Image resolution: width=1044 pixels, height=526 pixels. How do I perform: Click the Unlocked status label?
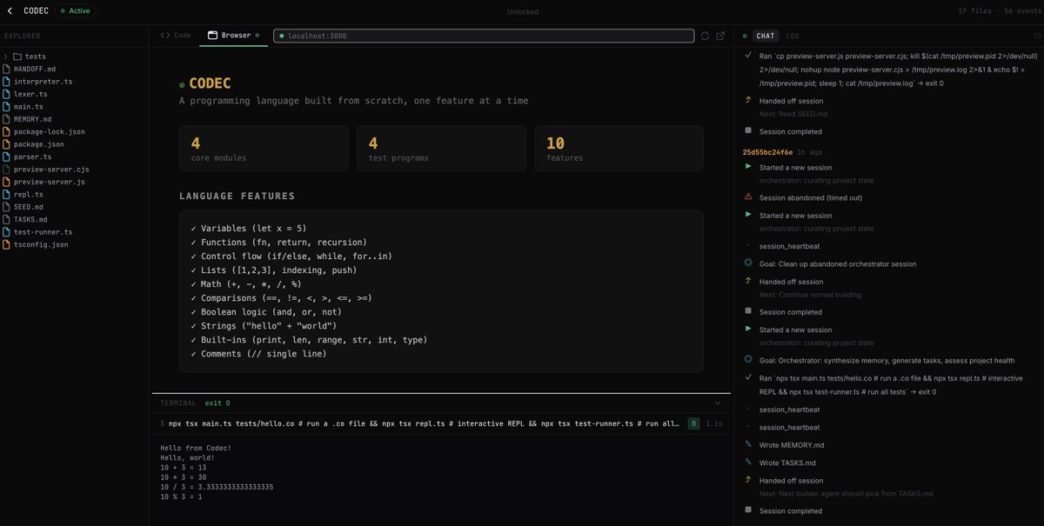click(523, 11)
